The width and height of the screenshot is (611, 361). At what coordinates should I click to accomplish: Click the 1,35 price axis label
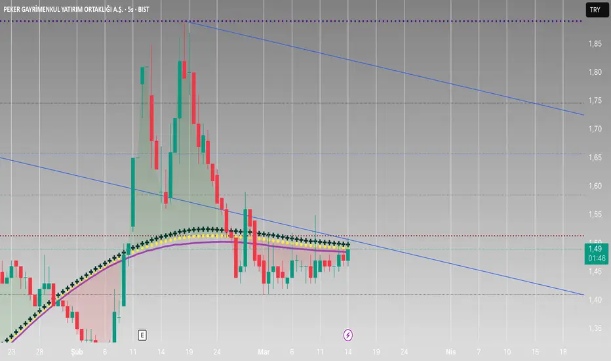point(595,329)
